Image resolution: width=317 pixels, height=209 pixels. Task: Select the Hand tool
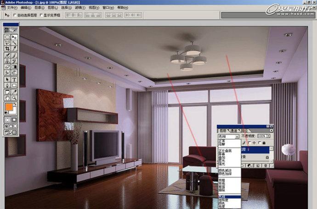click(7, 98)
